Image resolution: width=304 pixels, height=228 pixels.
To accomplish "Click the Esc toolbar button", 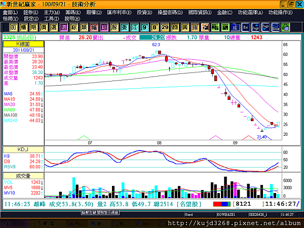I will [x=245, y=27].
